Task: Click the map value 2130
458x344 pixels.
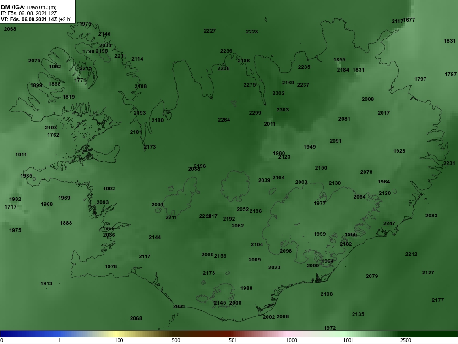Action: [334, 183]
